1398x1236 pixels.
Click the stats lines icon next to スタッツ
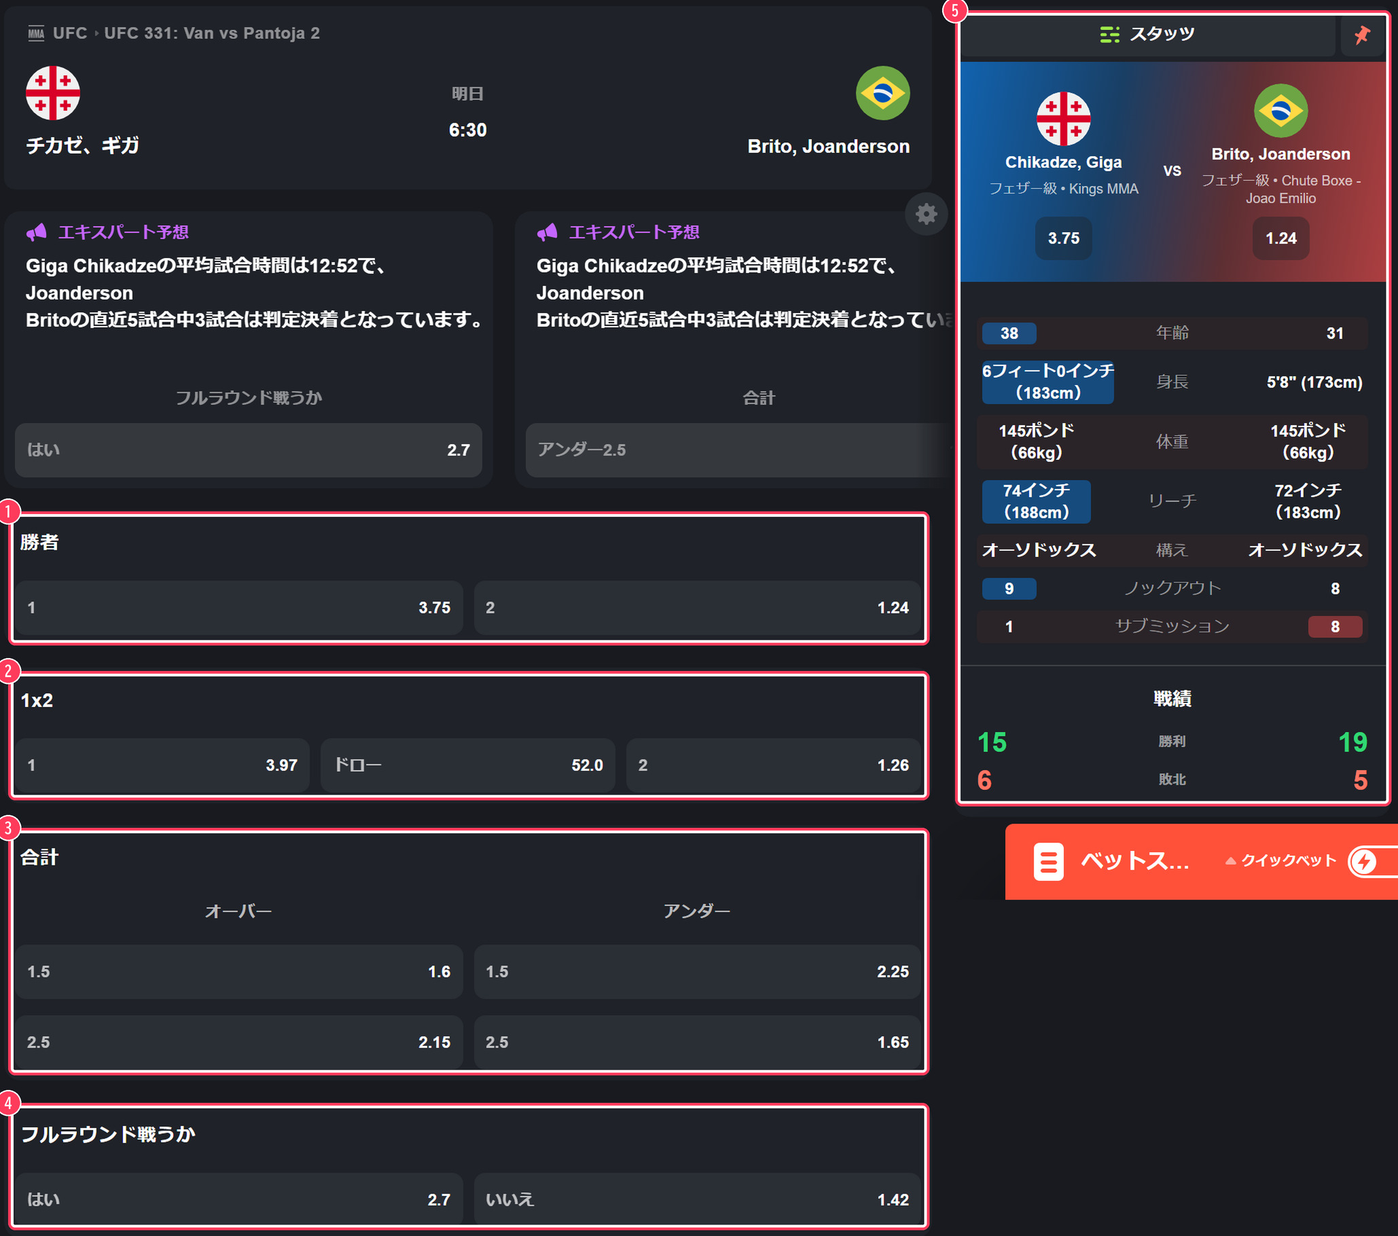point(1109,34)
